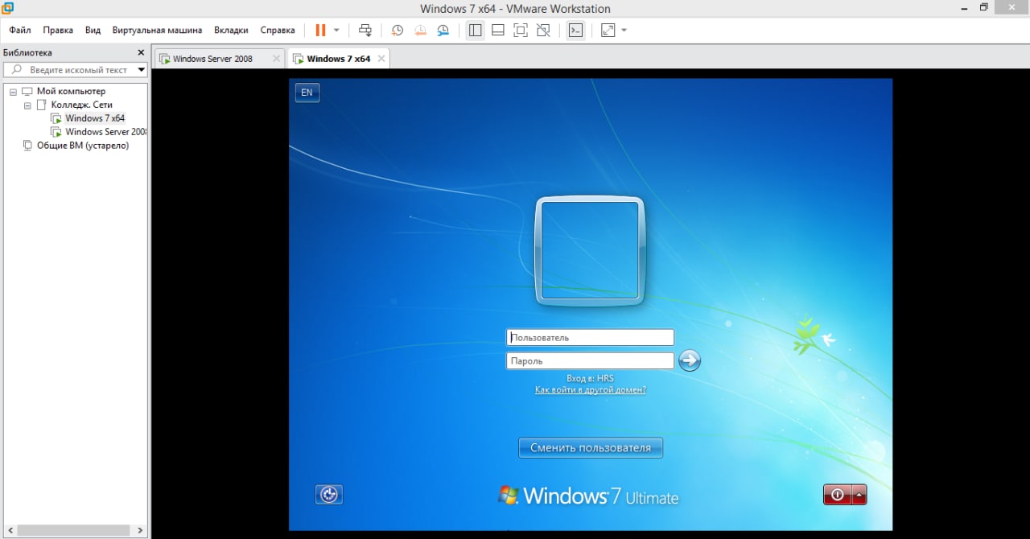
Task: Click the Пароль password field
Action: coord(590,361)
